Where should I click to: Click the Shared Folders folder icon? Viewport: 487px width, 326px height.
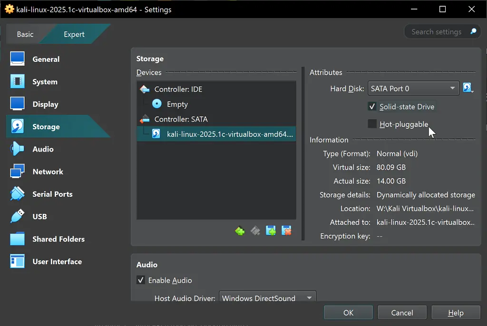(17, 239)
